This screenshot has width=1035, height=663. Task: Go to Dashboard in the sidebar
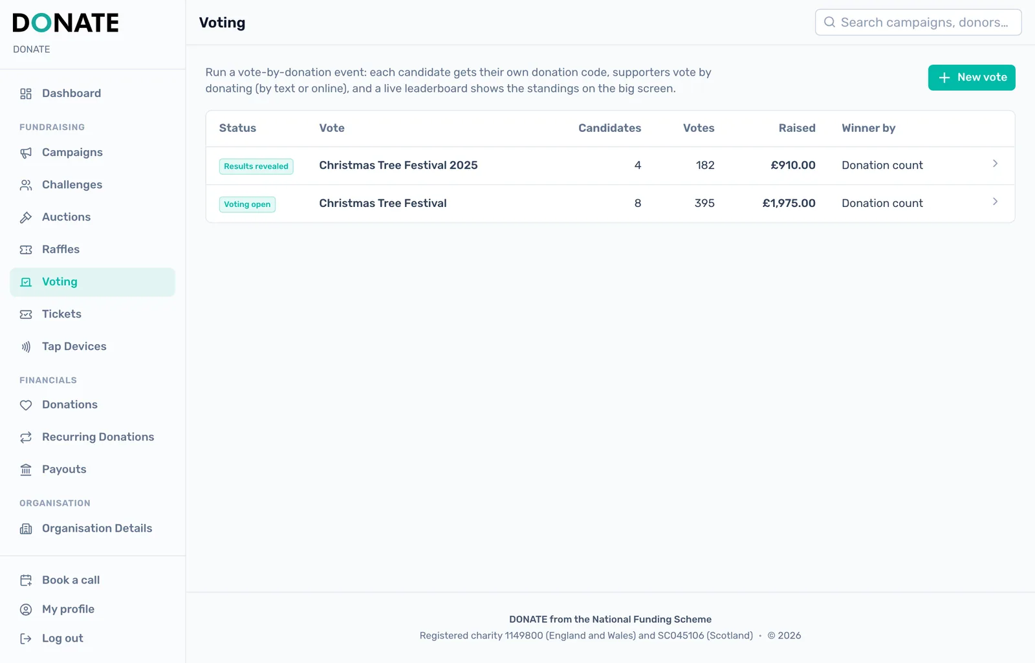[x=93, y=94]
